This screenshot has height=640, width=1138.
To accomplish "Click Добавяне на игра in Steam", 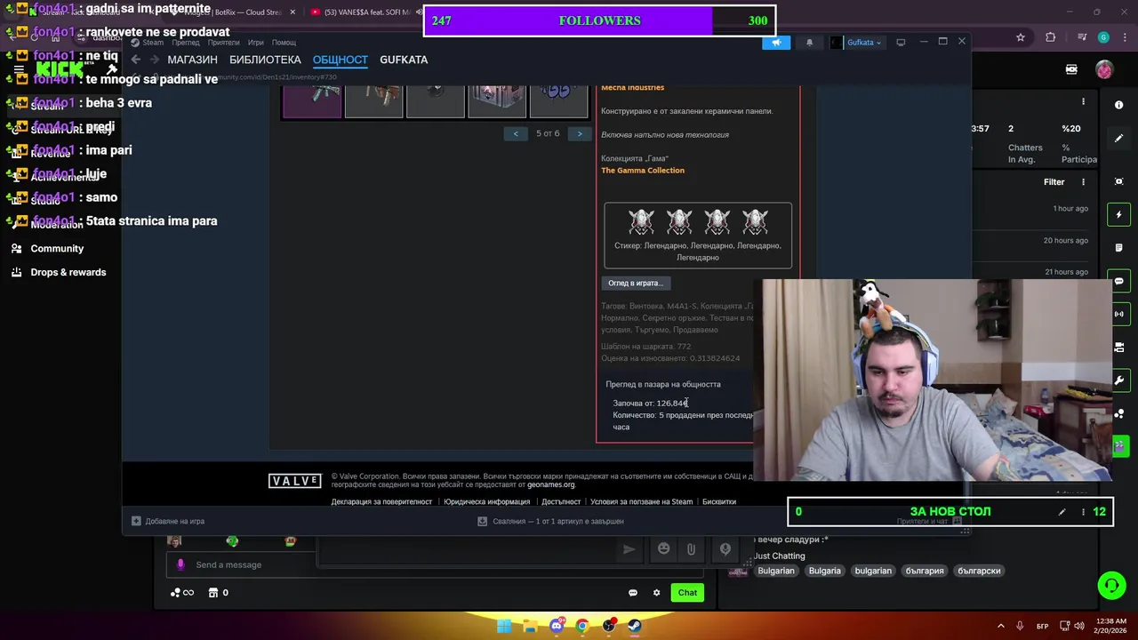I will click(x=168, y=521).
